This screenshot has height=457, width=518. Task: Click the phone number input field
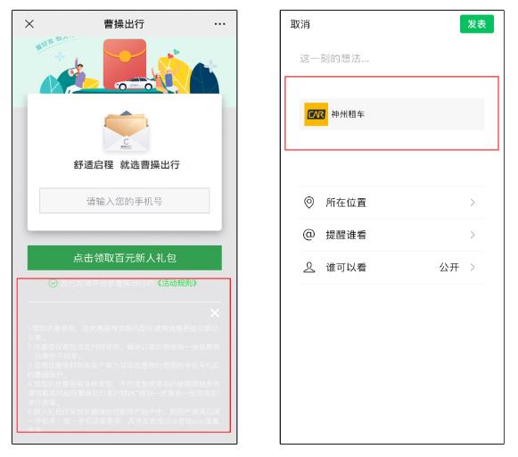[125, 201]
